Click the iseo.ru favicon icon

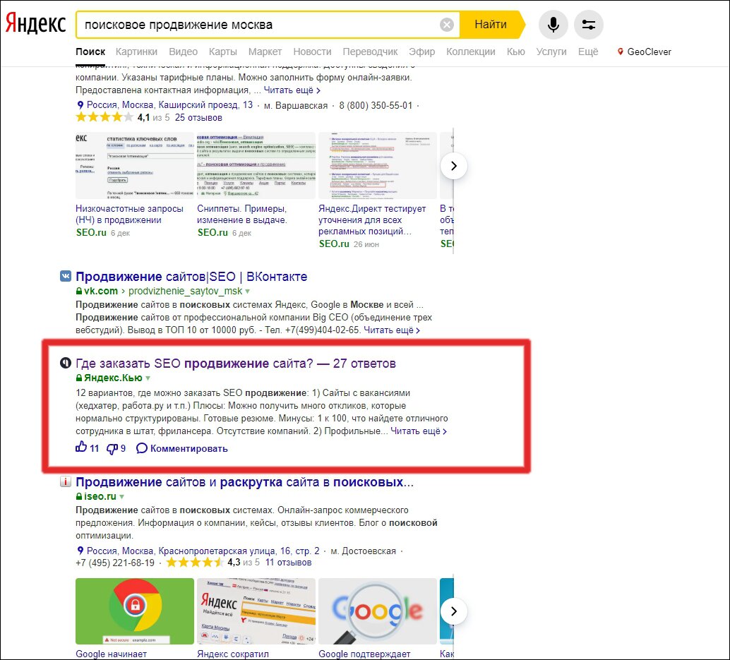point(66,481)
